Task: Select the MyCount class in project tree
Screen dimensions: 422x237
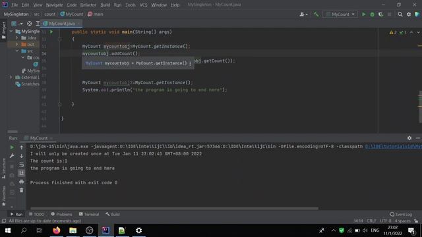Action: pos(36,65)
